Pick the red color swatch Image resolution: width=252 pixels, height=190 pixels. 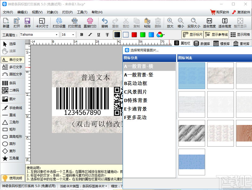pos(134,35)
